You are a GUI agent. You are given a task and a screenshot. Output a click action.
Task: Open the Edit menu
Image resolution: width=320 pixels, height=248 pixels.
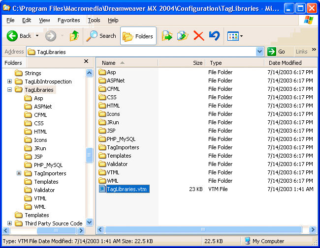click(x=27, y=20)
